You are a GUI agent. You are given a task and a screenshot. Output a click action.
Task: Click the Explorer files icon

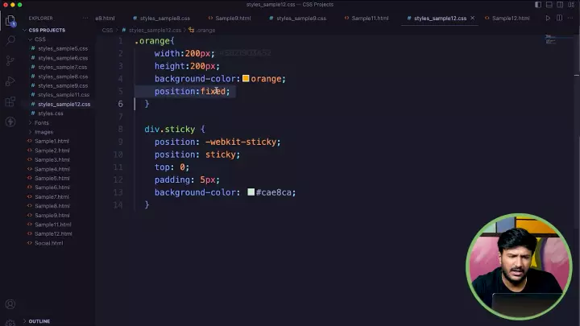point(10,19)
